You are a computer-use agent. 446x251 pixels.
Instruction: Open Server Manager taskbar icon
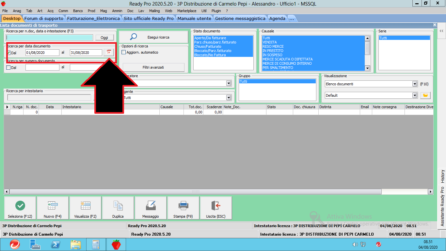click(x=35, y=244)
